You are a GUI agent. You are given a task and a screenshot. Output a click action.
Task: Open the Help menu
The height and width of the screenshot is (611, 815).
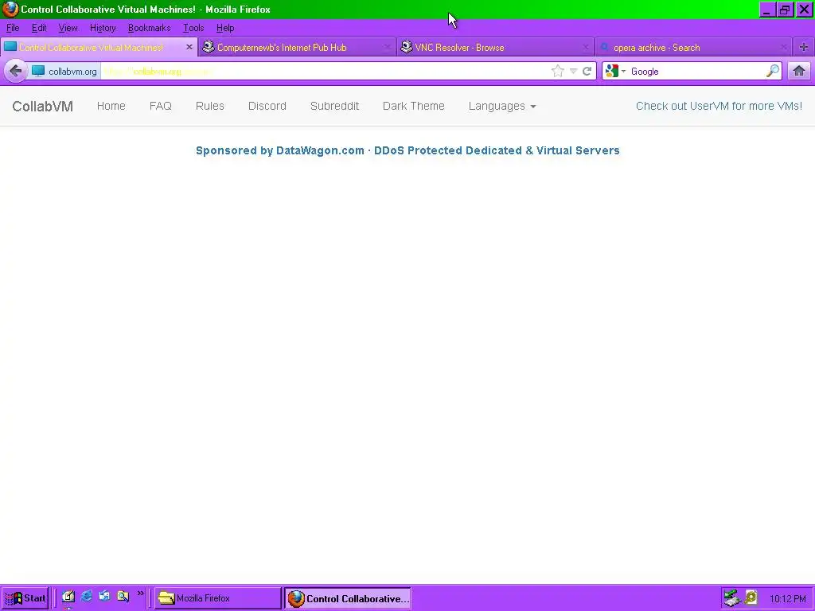pos(225,28)
